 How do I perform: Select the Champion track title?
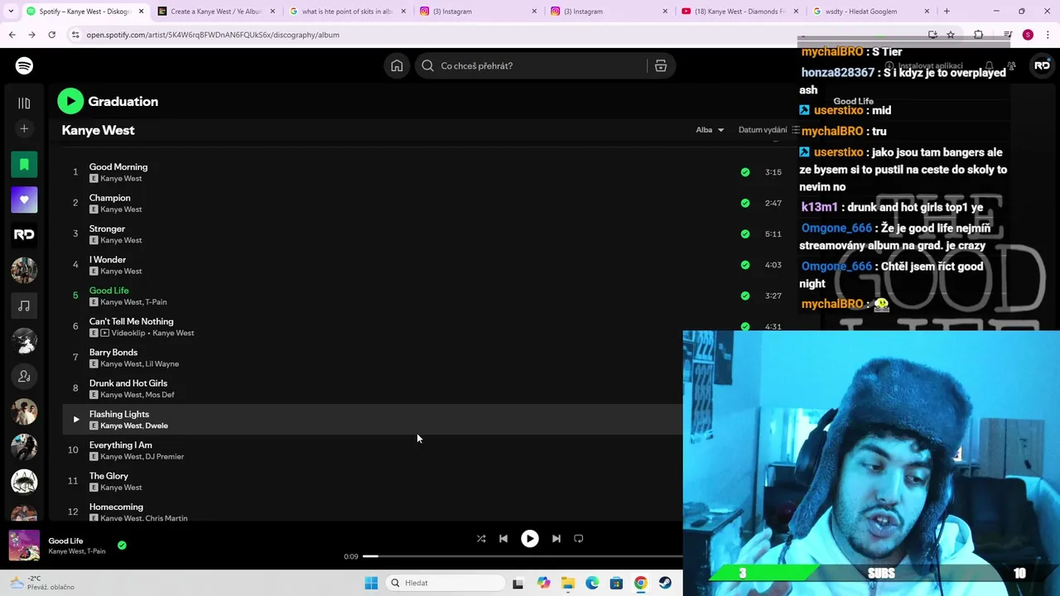pos(109,198)
